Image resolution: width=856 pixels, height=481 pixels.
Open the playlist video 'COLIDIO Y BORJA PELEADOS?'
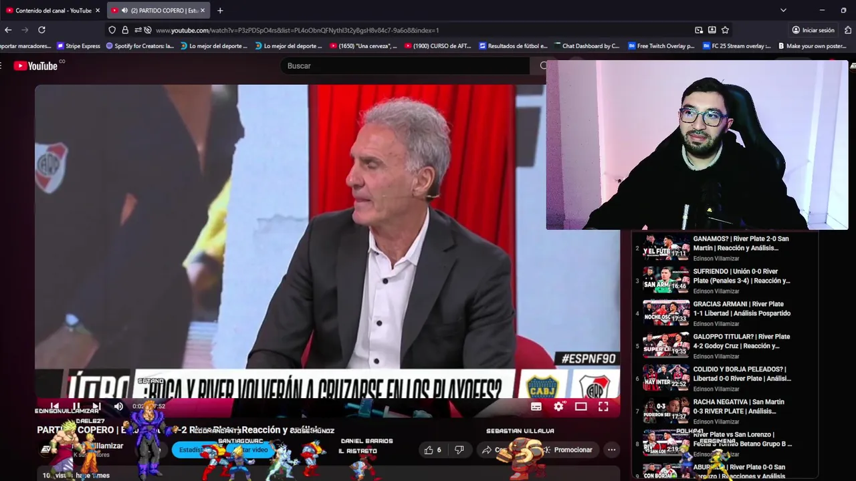[x=741, y=373]
